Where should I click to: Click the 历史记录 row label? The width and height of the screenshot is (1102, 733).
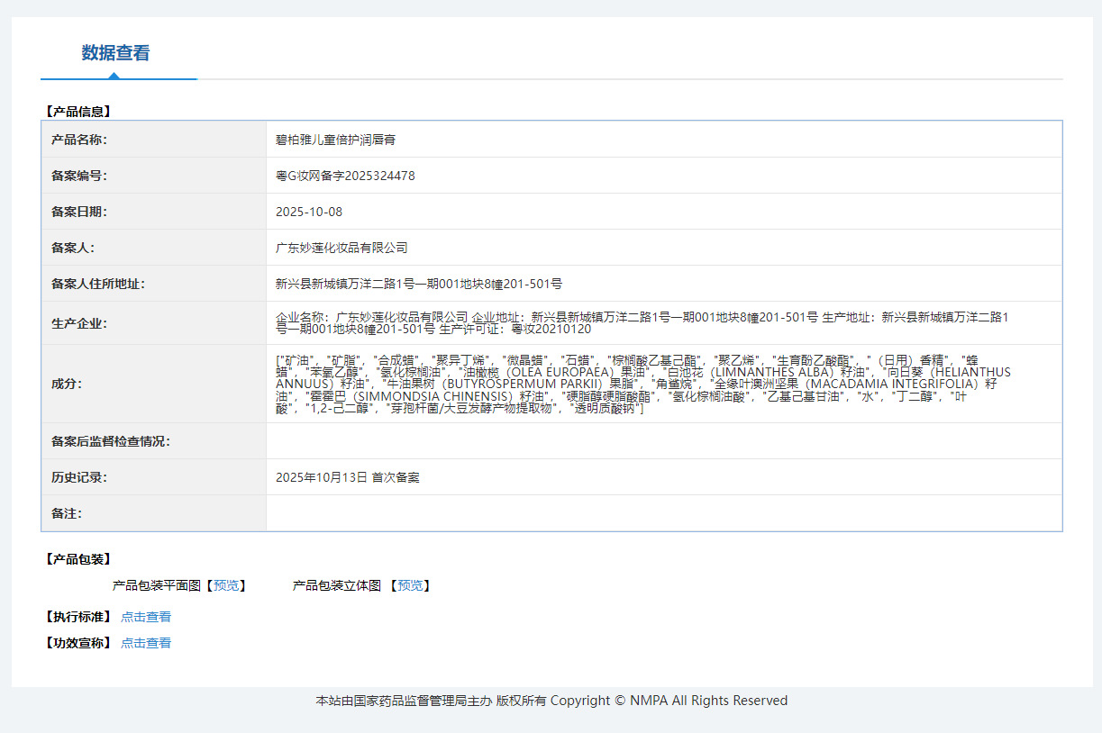pyautogui.click(x=79, y=477)
